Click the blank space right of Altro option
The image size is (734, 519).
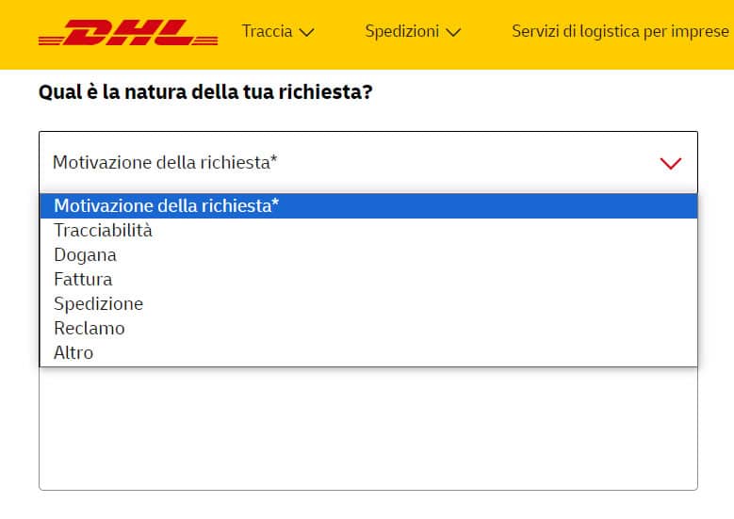(x=396, y=352)
